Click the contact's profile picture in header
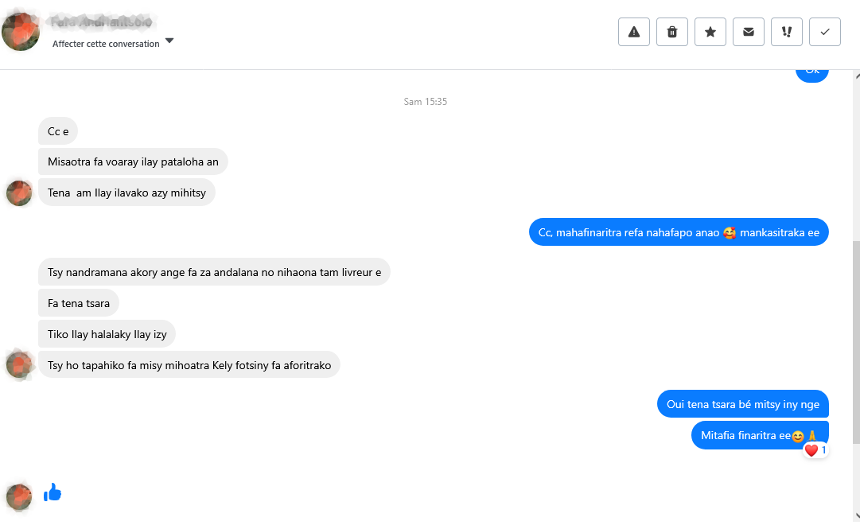 coord(21,32)
